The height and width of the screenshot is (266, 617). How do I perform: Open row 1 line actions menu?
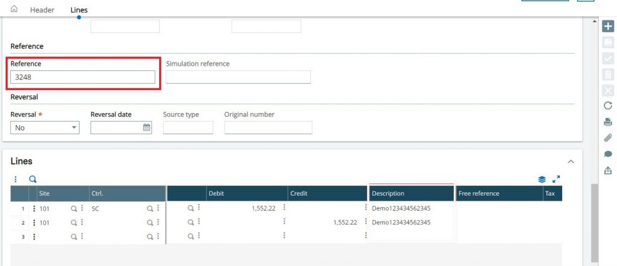pos(34,209)
